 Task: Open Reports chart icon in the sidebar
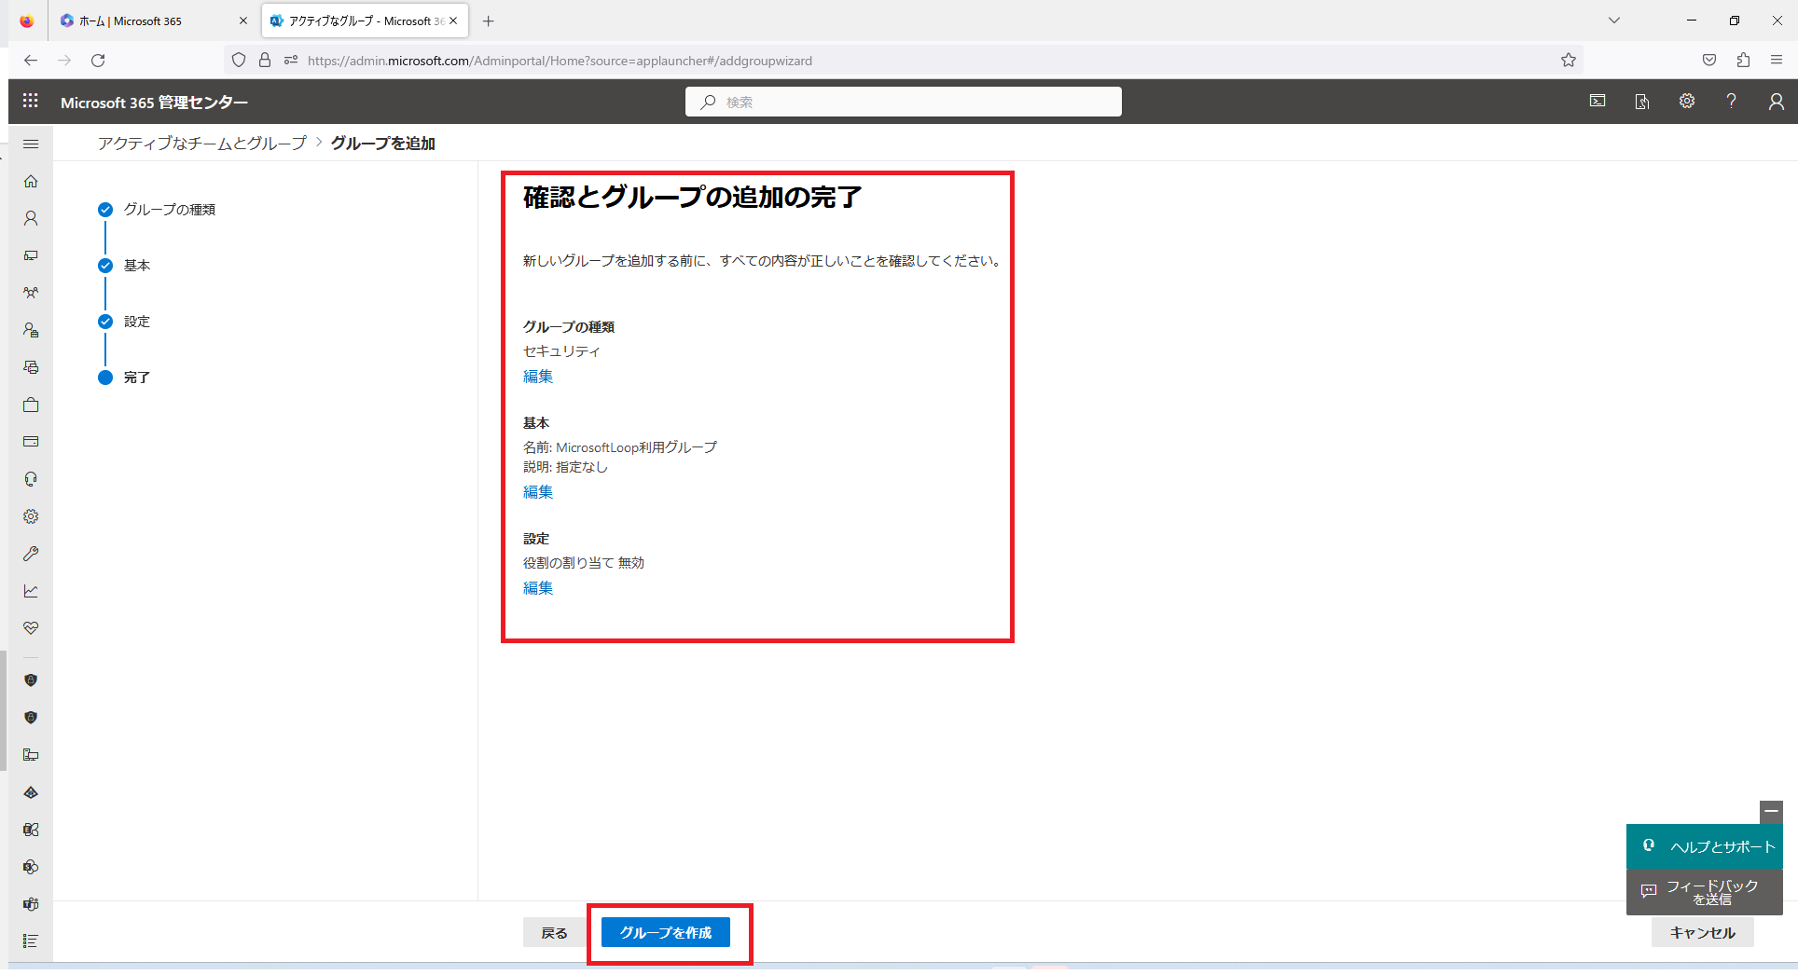tap(31, 591)
